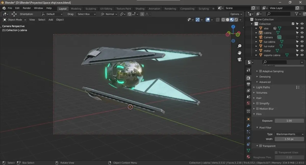The image size is (306, 165).
Task: Select the soporte cabina object in outliner
Action: pyautogui.click(x=272, y=55)
